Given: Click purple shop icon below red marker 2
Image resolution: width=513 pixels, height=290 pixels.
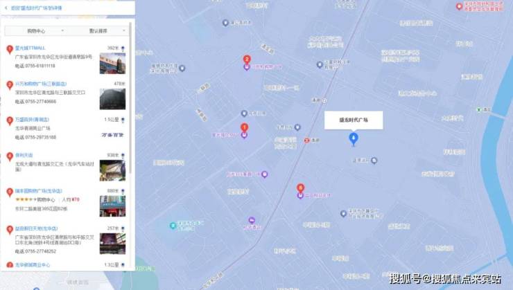Looking at the screenshot, I should coord(247,67).
